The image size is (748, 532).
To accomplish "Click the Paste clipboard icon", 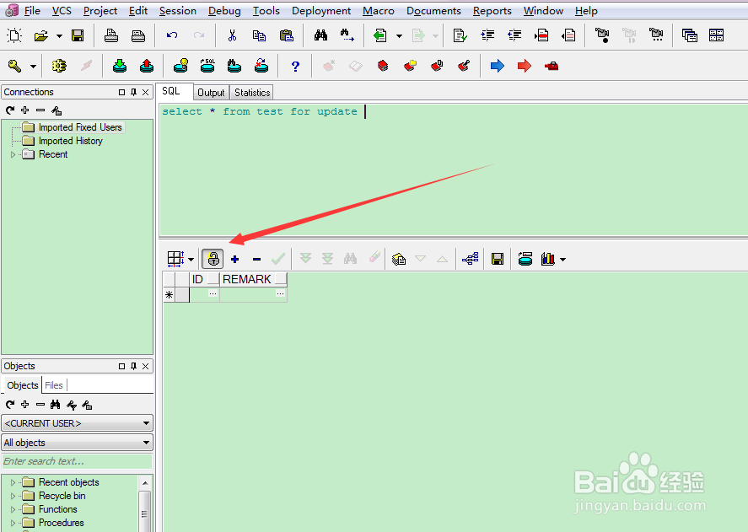I will point(286,35).
